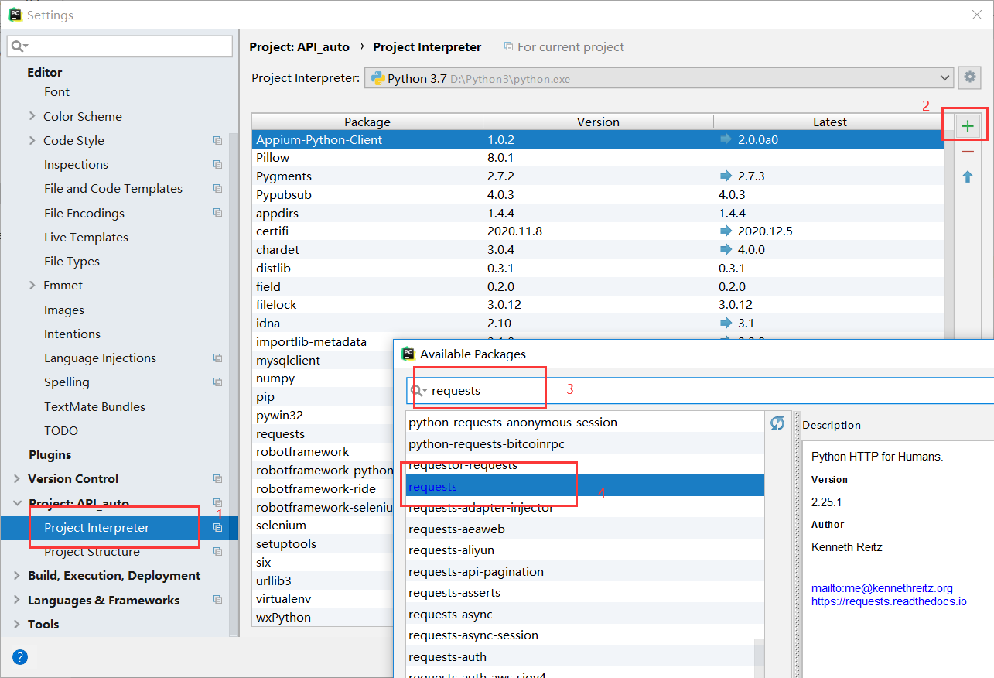Click the copy icon beside Inspections
The width and height of the screenshot is (994, 678).
tap(217, 165)
